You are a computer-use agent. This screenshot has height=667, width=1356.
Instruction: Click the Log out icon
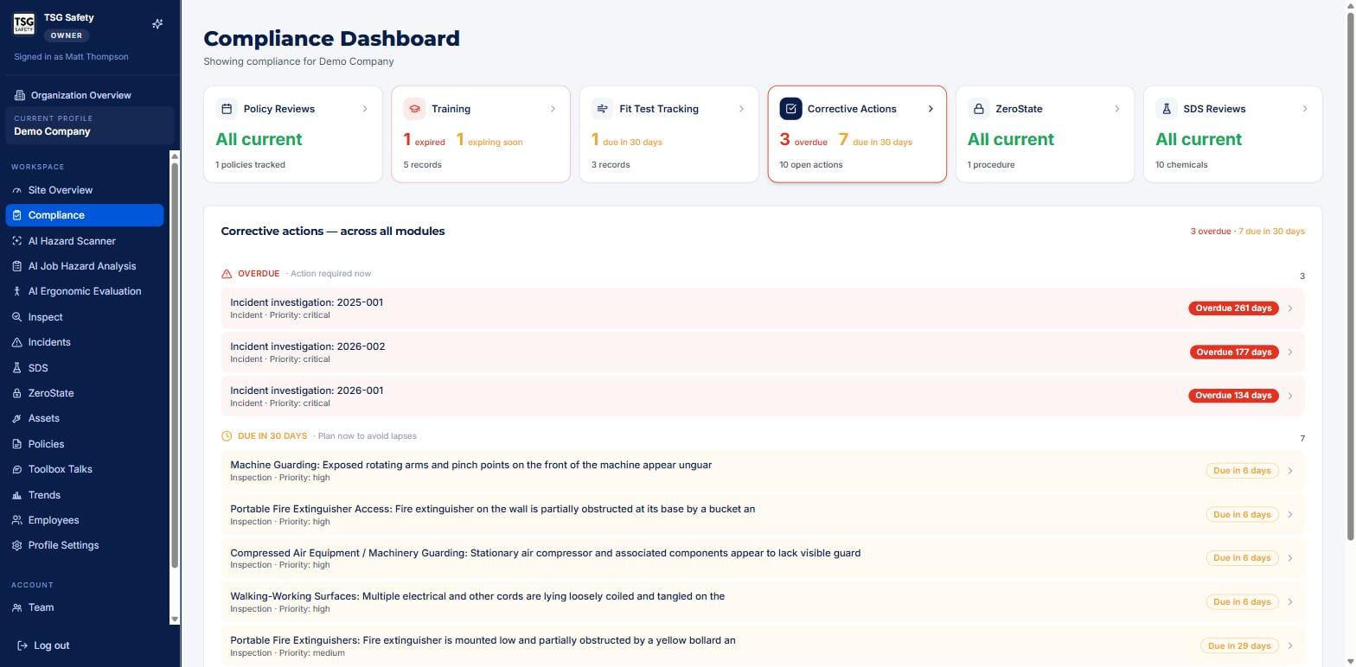[x=22, y=645]
